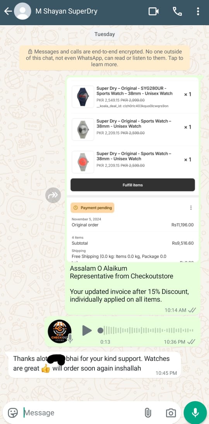Open the emoji sticker picker
Screen dimensions: 209x424
pos(13,413)
